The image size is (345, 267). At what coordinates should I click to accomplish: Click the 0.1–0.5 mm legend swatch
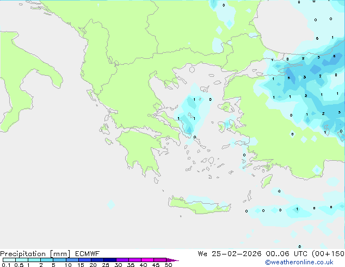(9, 260)
